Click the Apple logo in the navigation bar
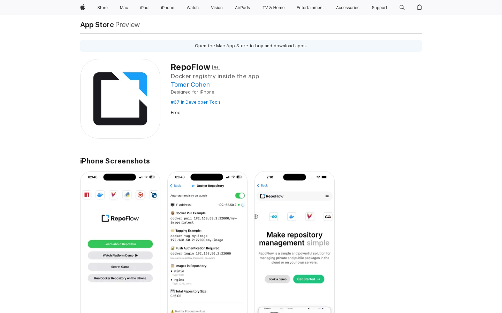The height and width of the screenshot is (313, 502). [83, 7]
